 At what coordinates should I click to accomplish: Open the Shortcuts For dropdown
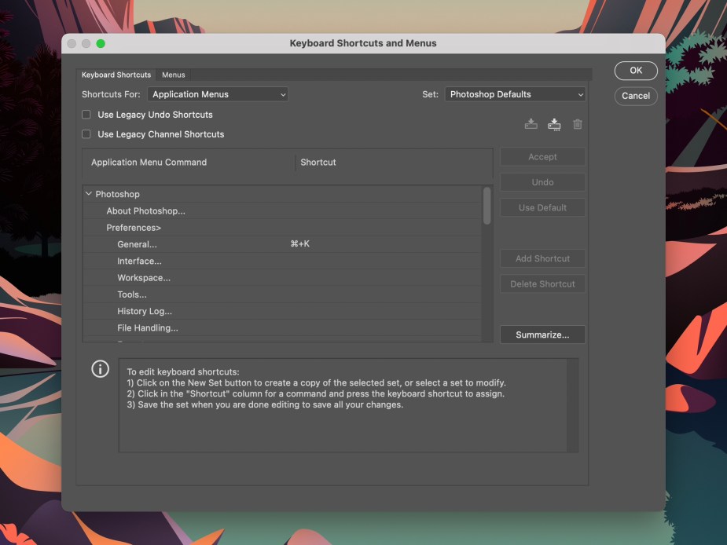click(x=218, y=93)
